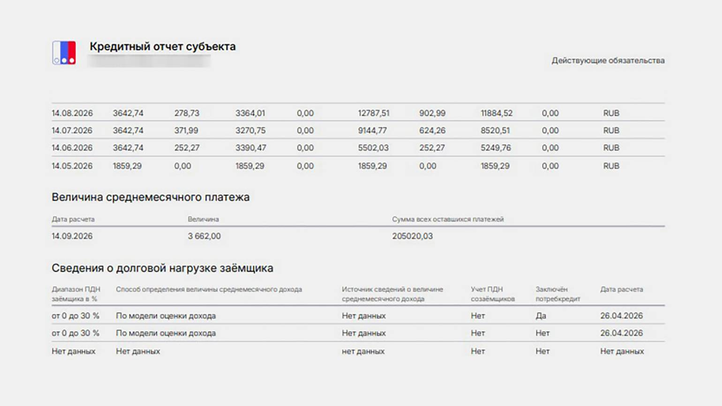Click the "Диапазон ПДН заёмщика в %" column header
Viewport: 722px width, 406px height.
(76, 294)
